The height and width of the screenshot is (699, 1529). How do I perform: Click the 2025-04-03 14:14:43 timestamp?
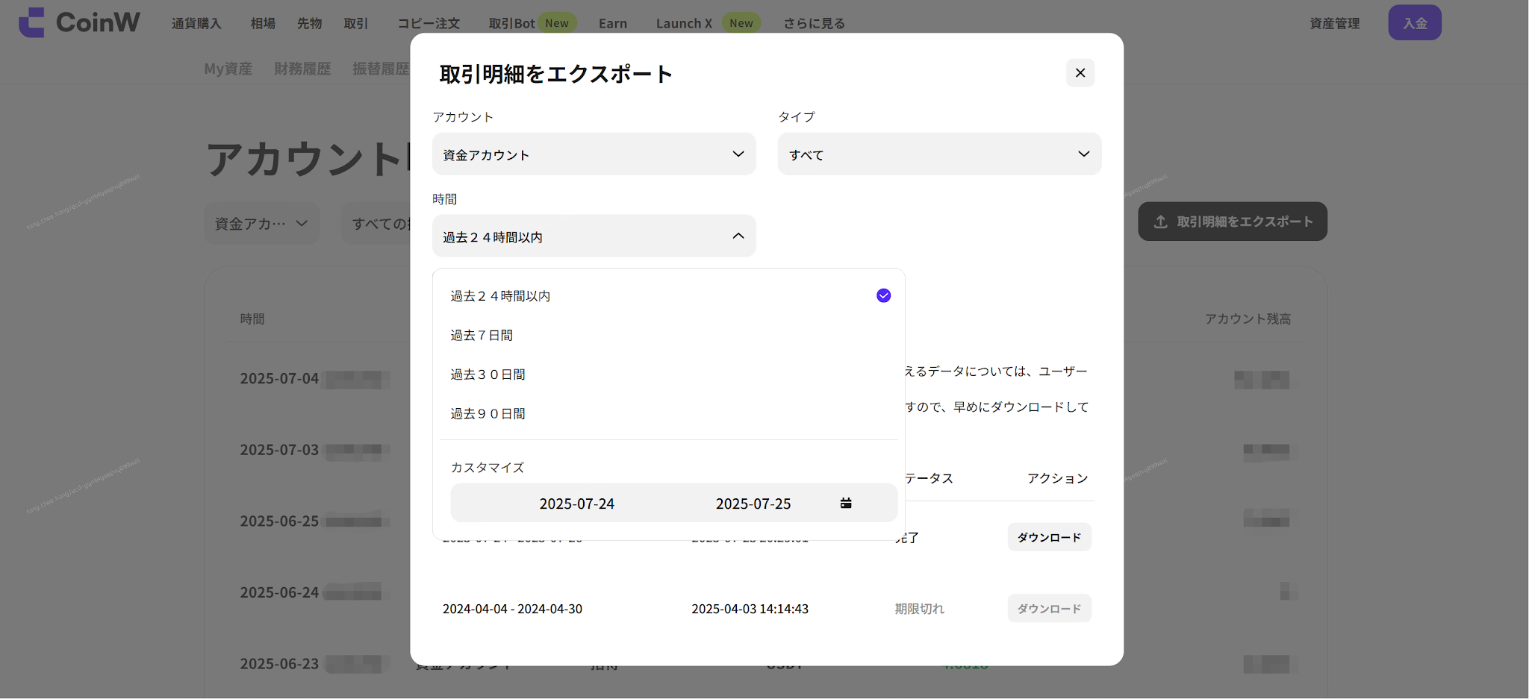[750, 609]
